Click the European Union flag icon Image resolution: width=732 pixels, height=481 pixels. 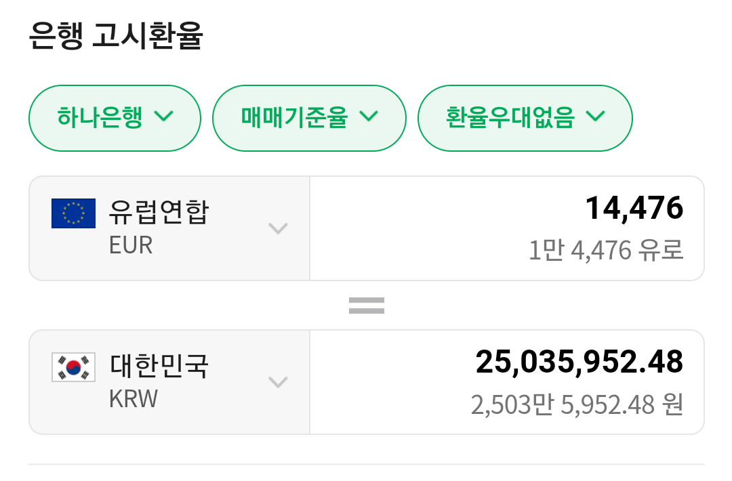[x=73, y=213]
